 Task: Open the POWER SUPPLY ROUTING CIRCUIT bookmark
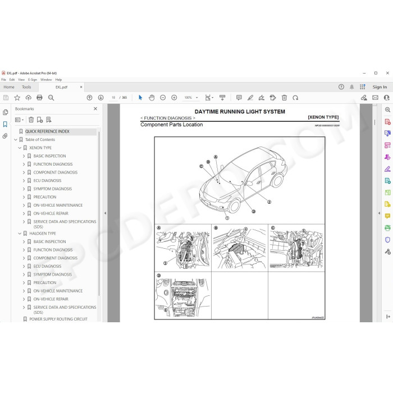(58, 319)
